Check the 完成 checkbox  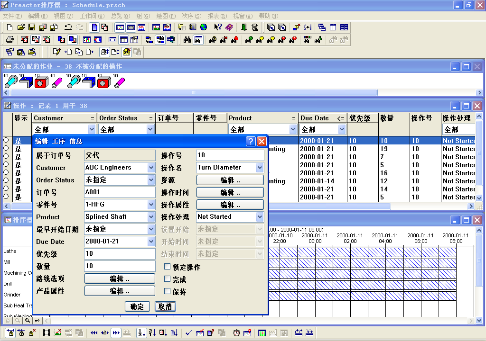point(168,279)
